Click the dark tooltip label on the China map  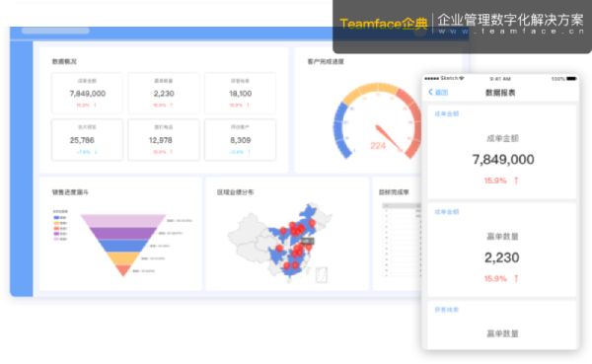(307, 241)
